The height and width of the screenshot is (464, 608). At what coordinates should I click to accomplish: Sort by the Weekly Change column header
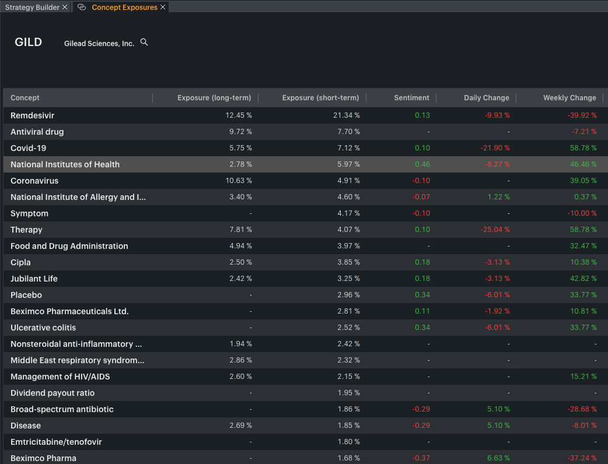pyautogui.click(x=569, y=97)
